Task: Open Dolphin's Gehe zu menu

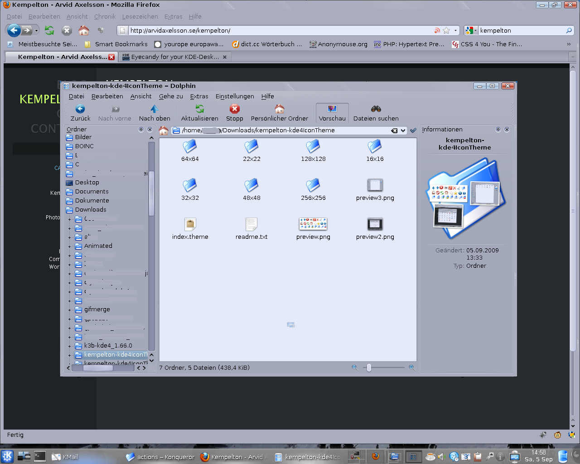Action: click(x=171, y=96)
